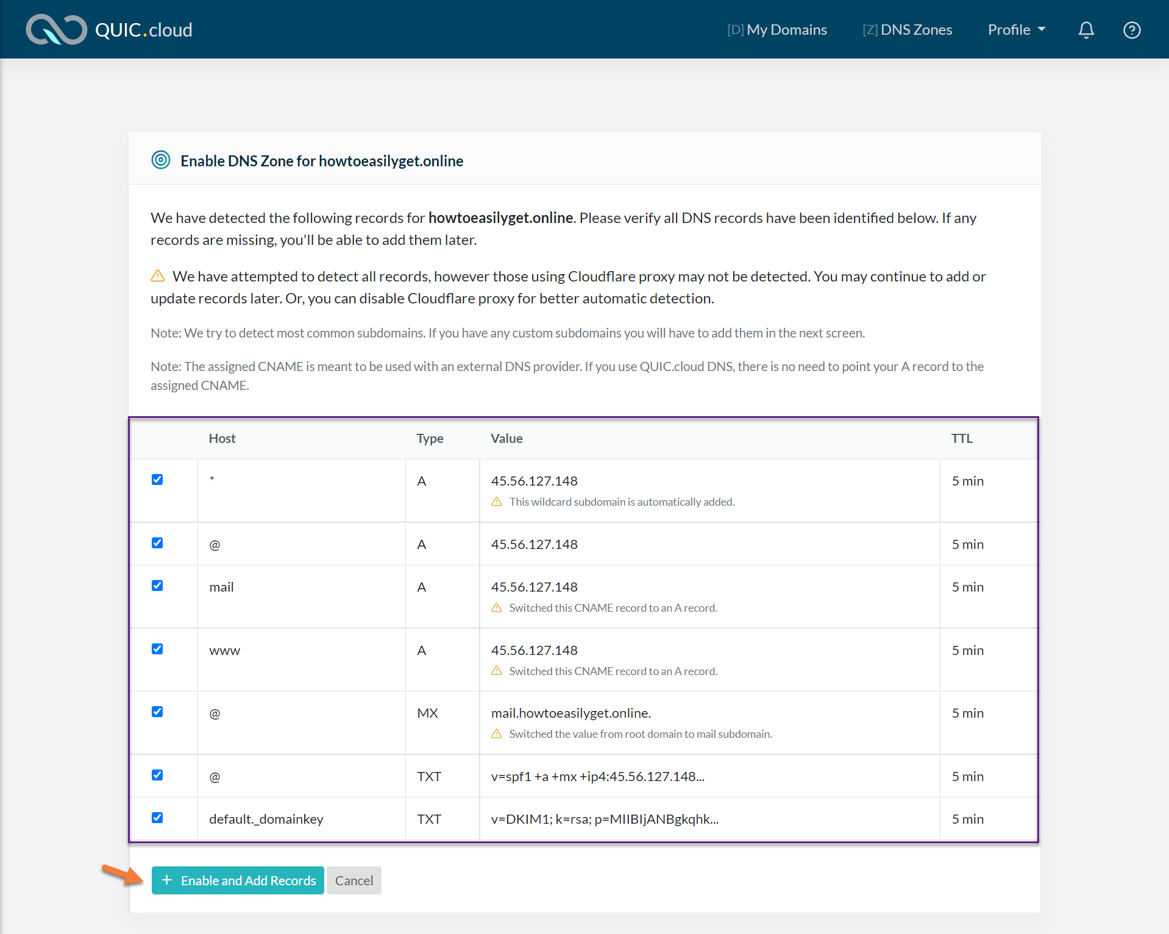Screen dimensions: 1169x934
Task: Toggle the www A record checkbox
Action: [x=157, y=649]
